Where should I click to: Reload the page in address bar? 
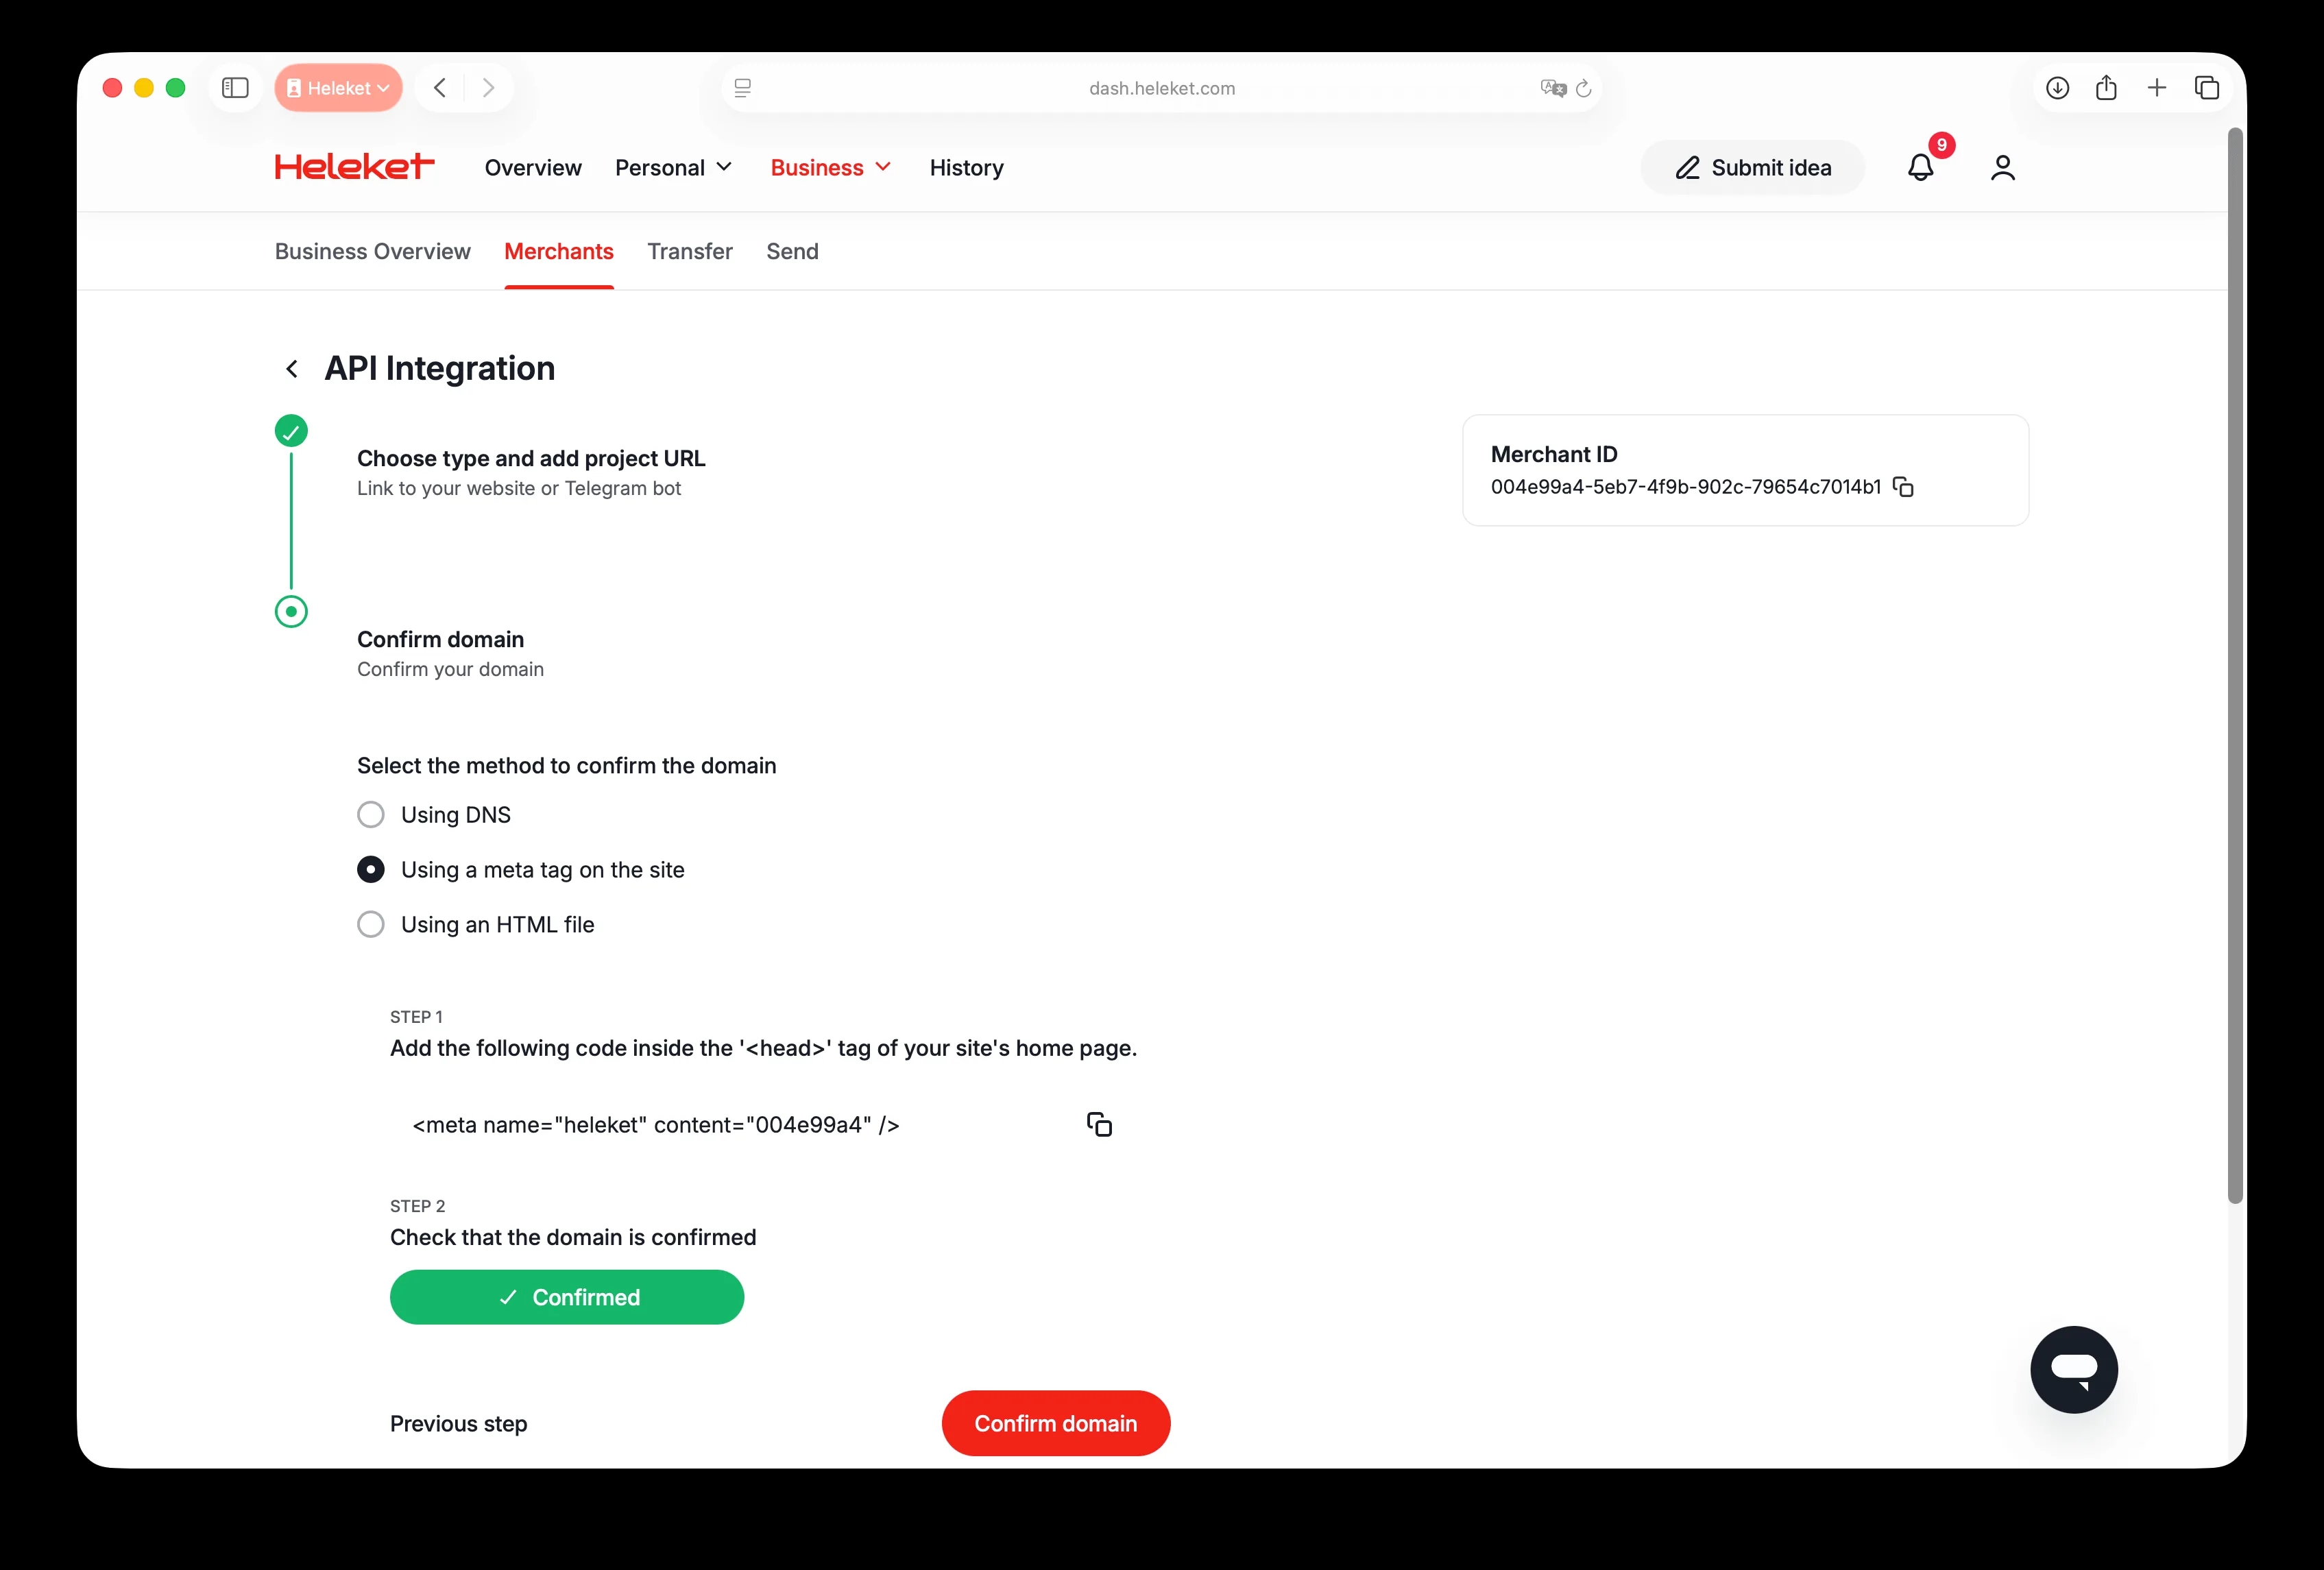coord(1583,88)
